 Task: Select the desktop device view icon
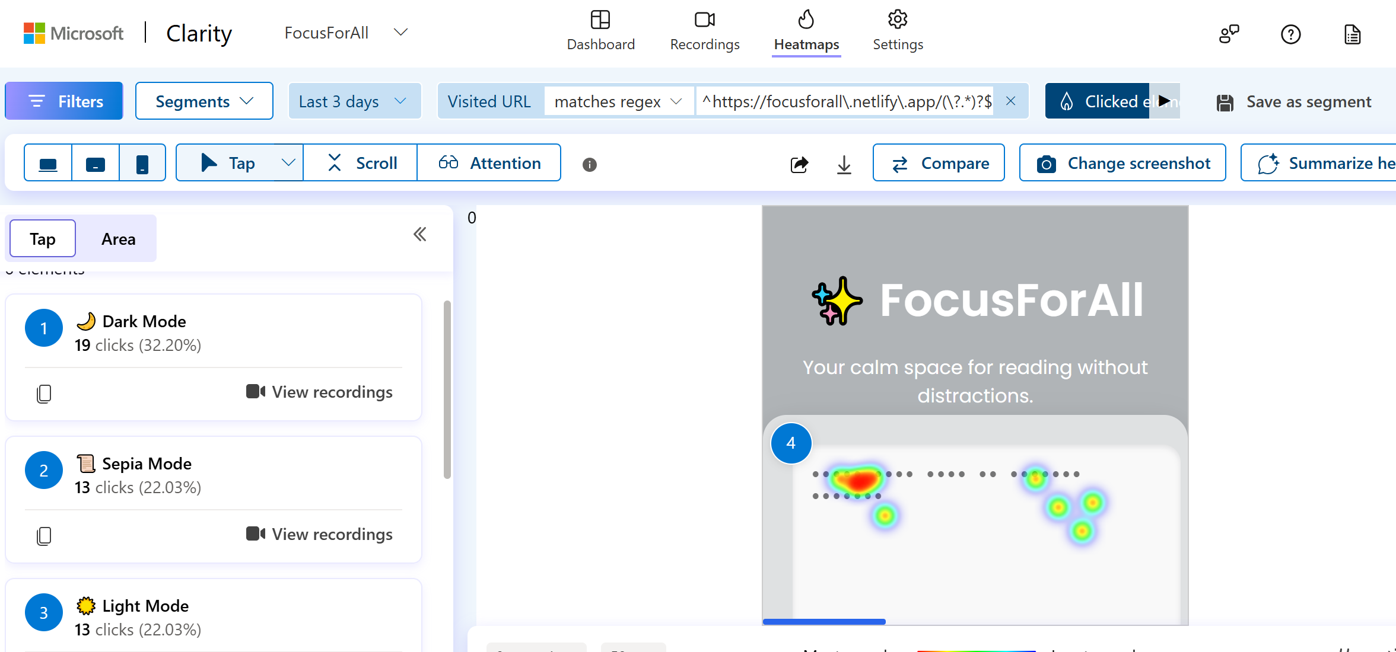pyautogui.click(x=48, y=163)
